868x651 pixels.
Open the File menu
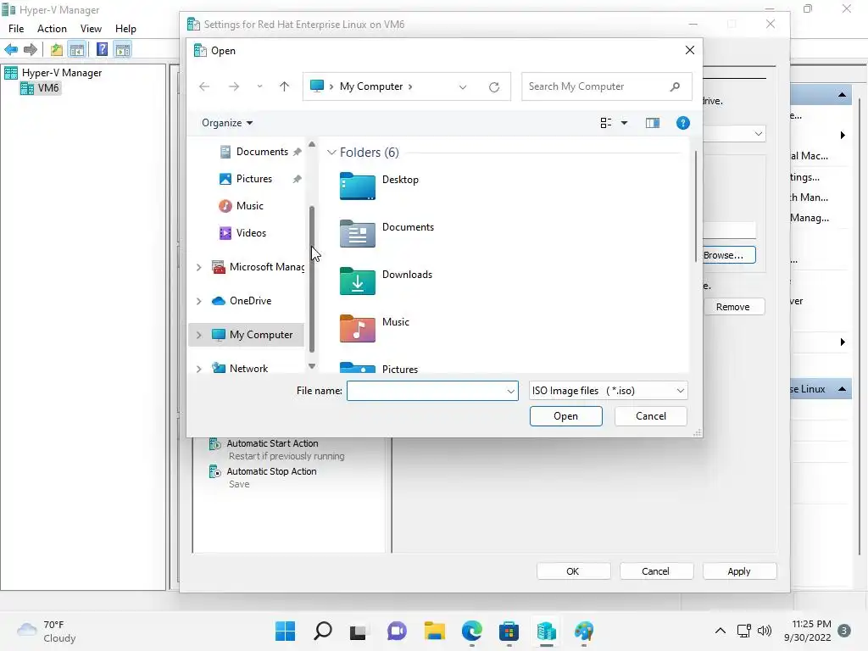coord(16,29)
